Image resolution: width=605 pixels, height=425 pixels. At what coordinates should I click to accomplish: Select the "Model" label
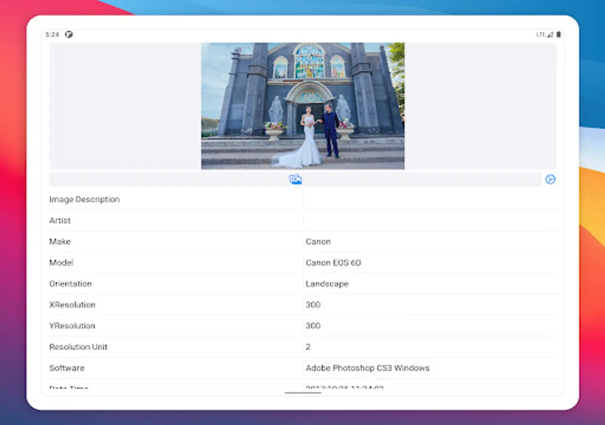point(61,263)
